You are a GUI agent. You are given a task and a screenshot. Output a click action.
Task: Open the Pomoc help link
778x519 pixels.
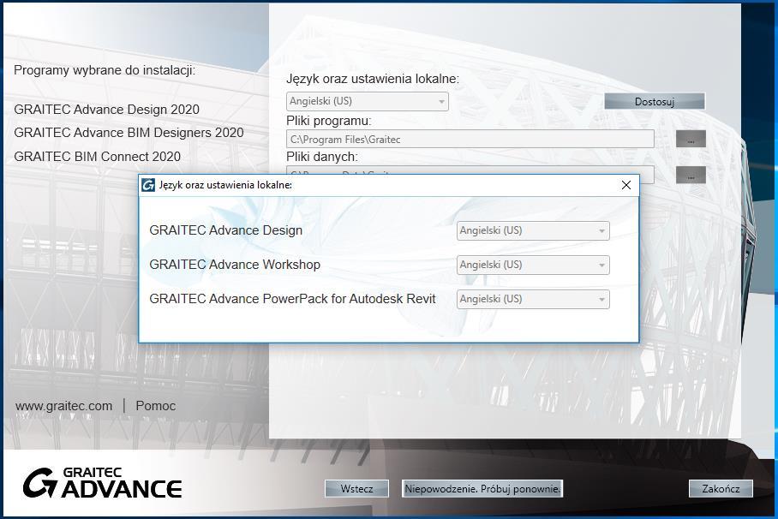pyautogui.click(x=155, y=406)
